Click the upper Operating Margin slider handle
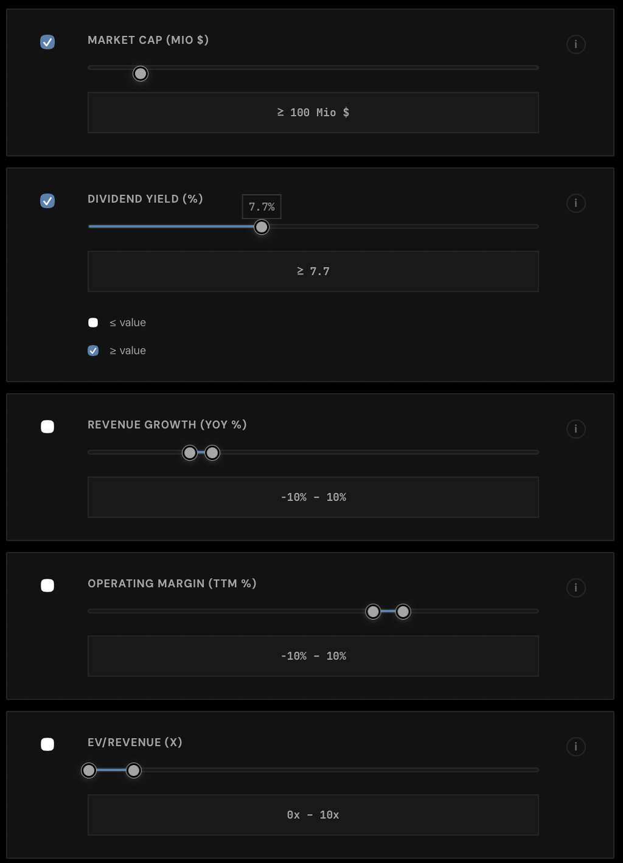 [403, 611]
